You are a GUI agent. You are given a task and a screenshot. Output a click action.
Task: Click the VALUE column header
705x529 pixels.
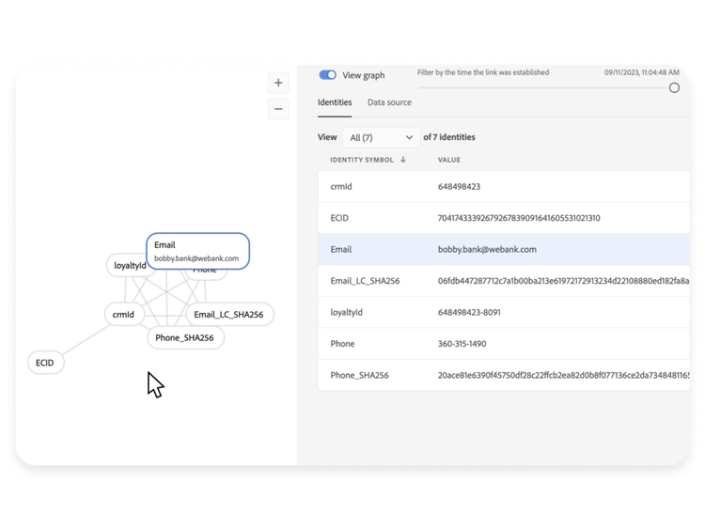449,160
